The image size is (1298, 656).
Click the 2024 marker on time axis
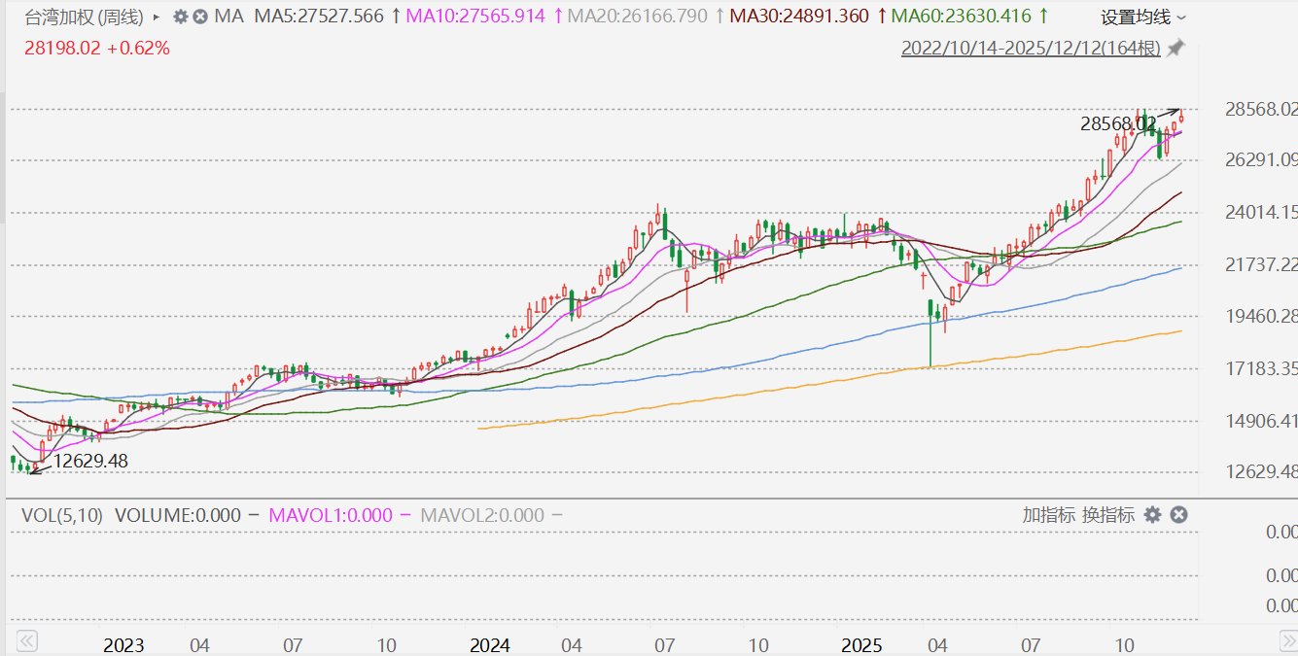[x=489, y=645]
